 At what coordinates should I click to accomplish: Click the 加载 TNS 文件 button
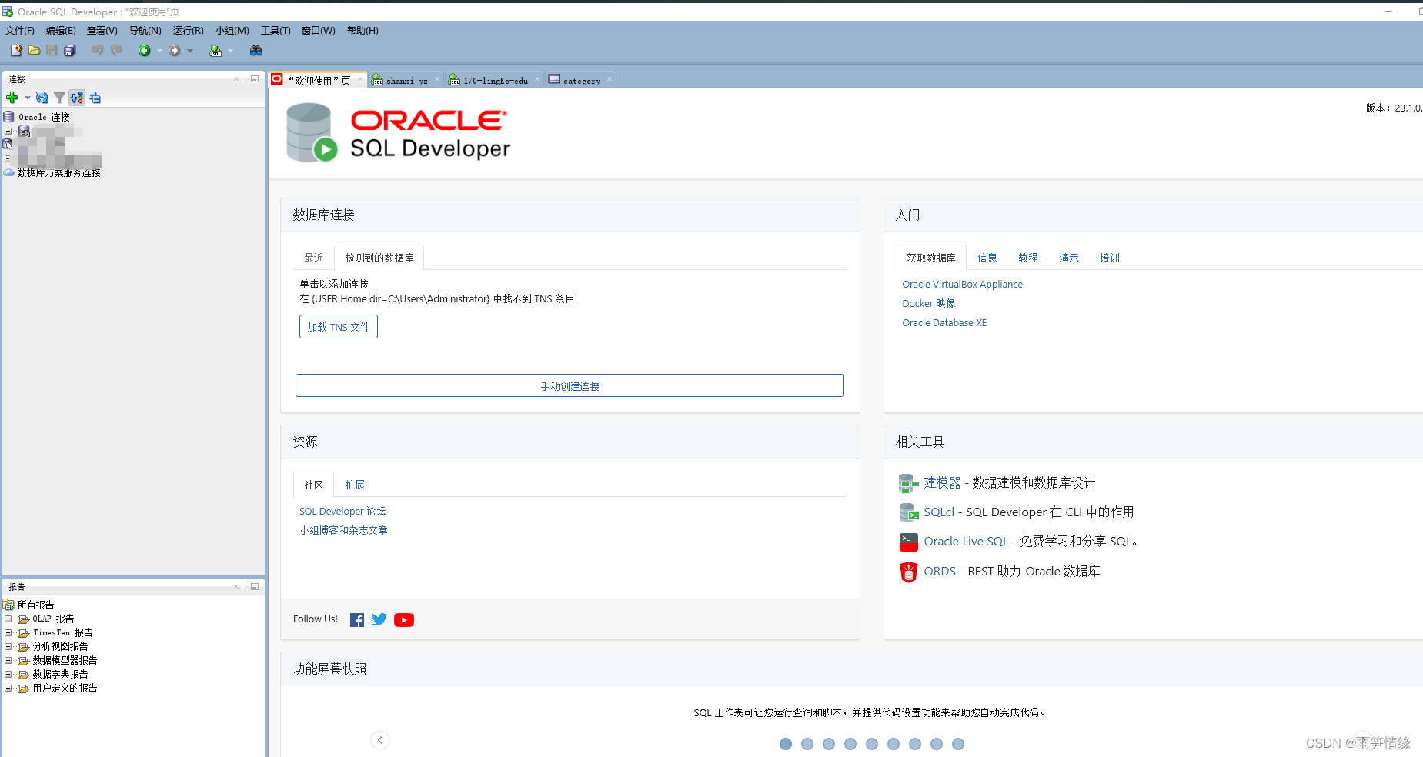pos(339,327)
